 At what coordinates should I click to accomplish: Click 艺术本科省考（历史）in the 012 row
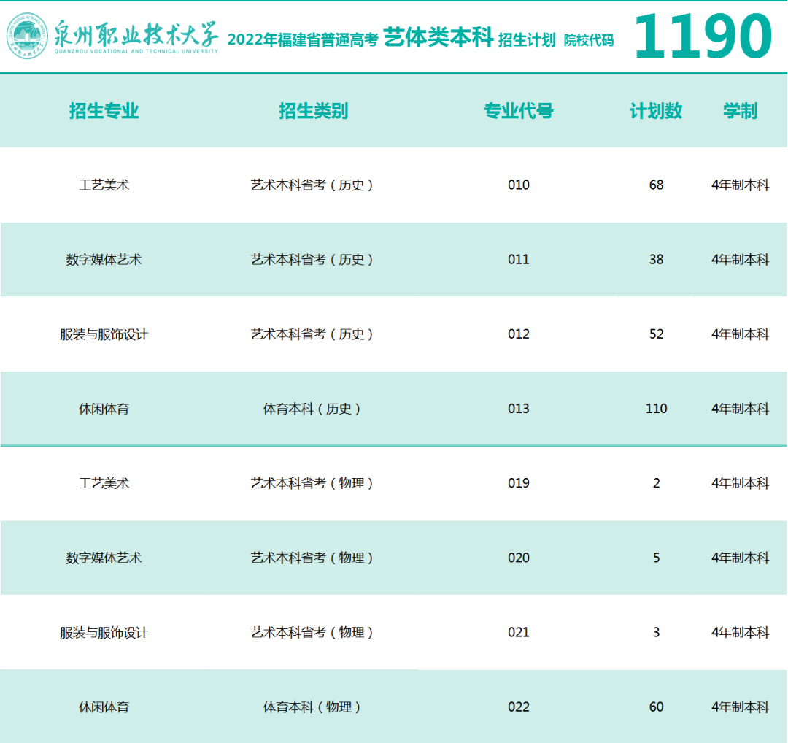click(312, 334)
